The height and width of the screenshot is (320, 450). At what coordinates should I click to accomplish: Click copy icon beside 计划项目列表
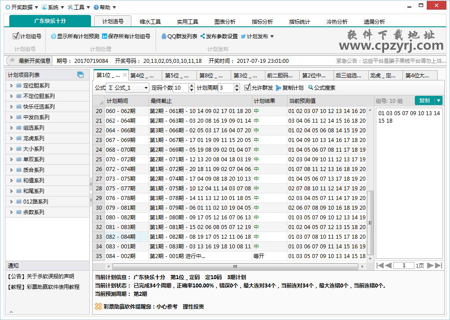pyautogui.click(x=80, y=75)
